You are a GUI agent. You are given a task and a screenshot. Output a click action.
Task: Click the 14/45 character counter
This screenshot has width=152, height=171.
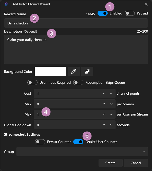tap(90, 14)
